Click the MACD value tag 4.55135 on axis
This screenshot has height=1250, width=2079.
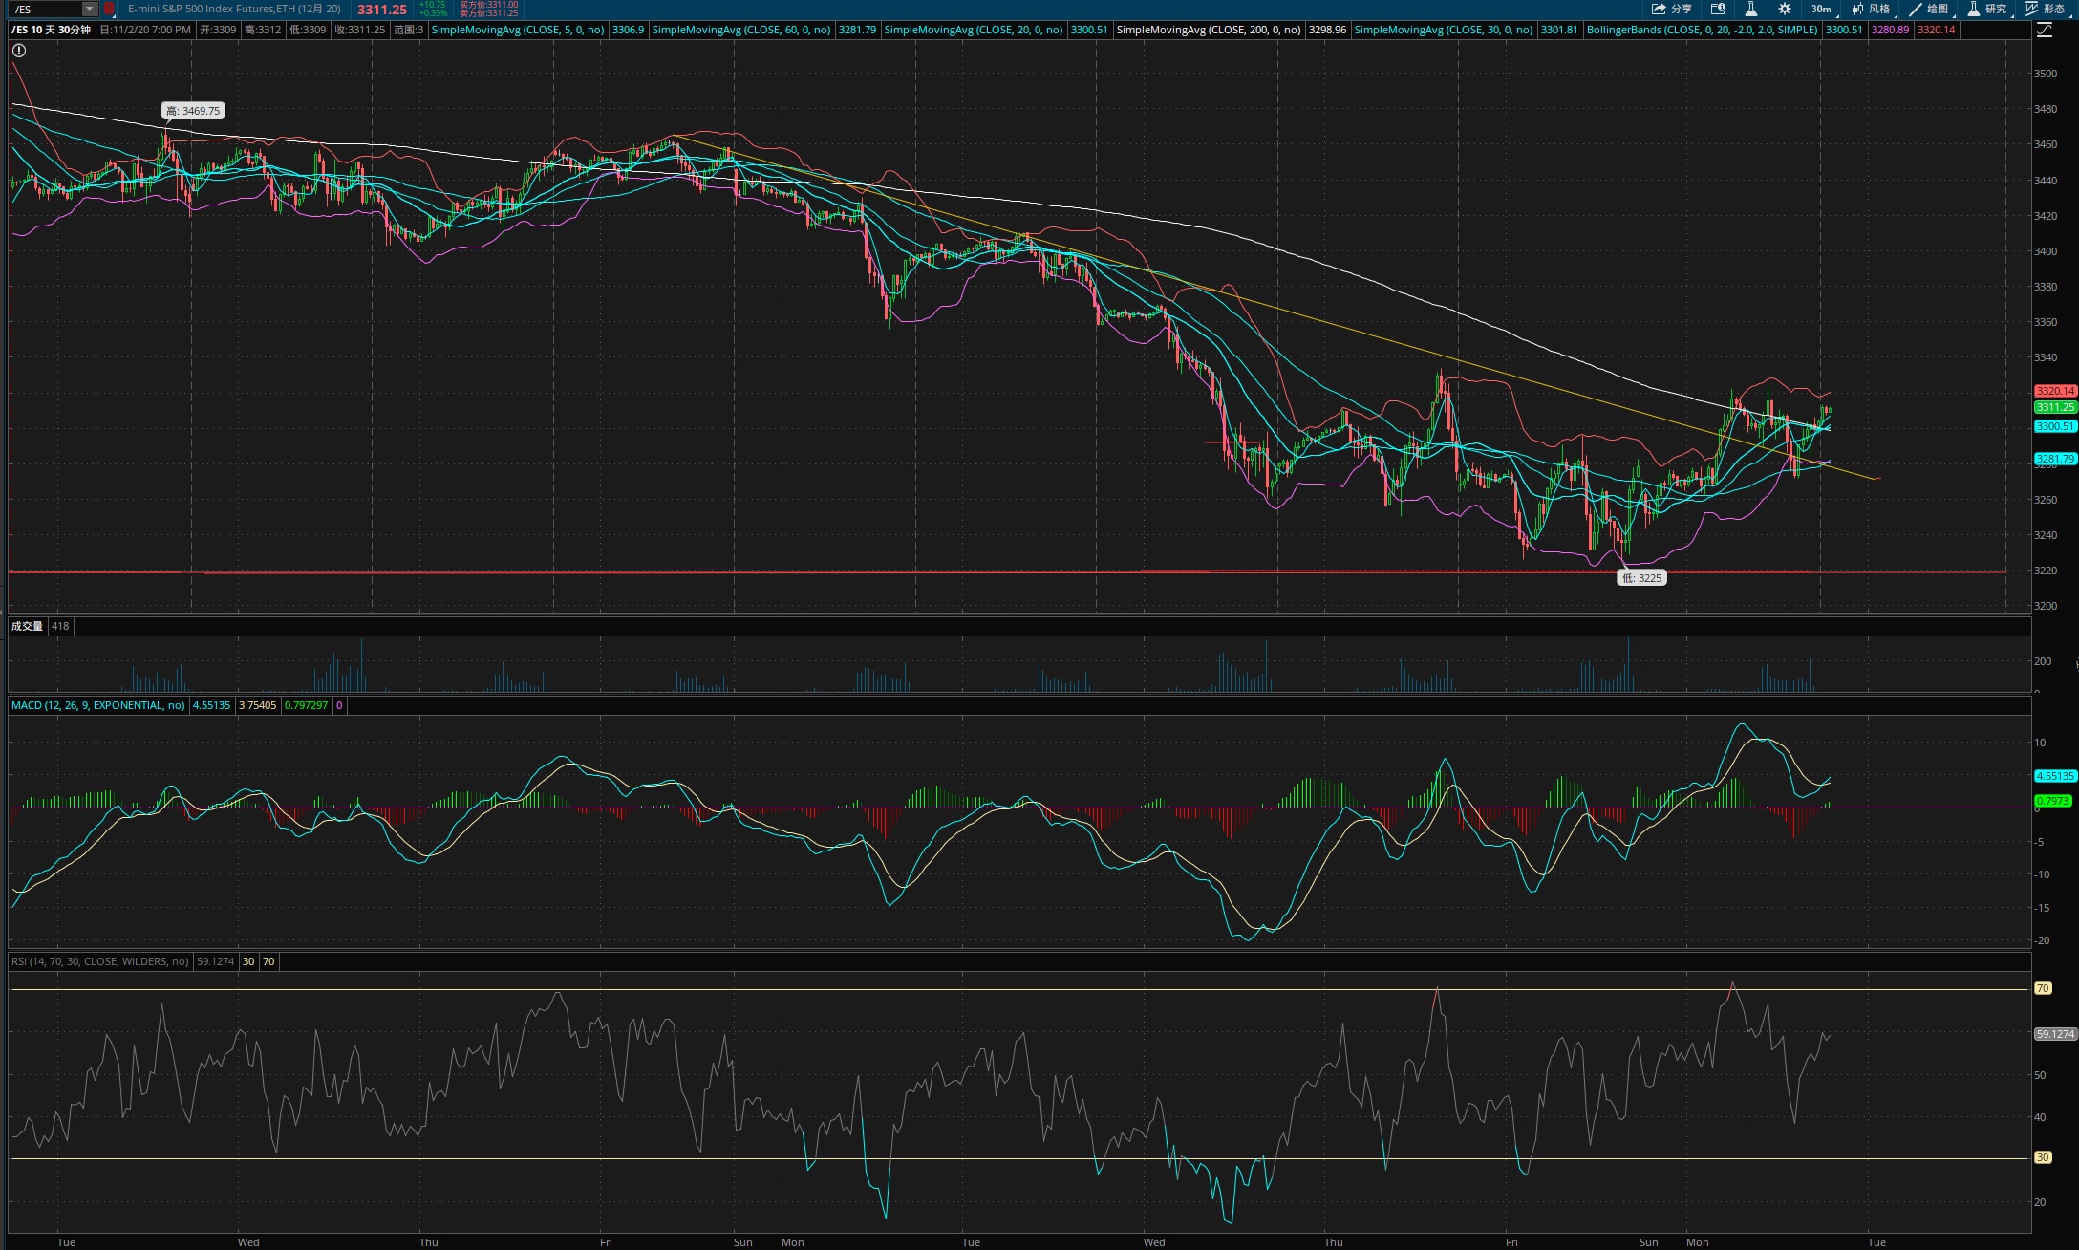click(2055, 776)
